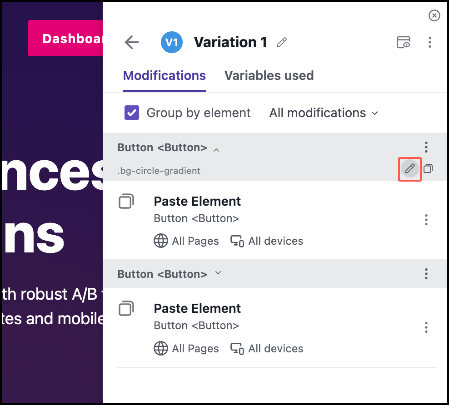Image resolution: width=449 pixels, height=405 pixels.
Task: Edit the .bg-circle-gradient element
Action: coord(410,169)
